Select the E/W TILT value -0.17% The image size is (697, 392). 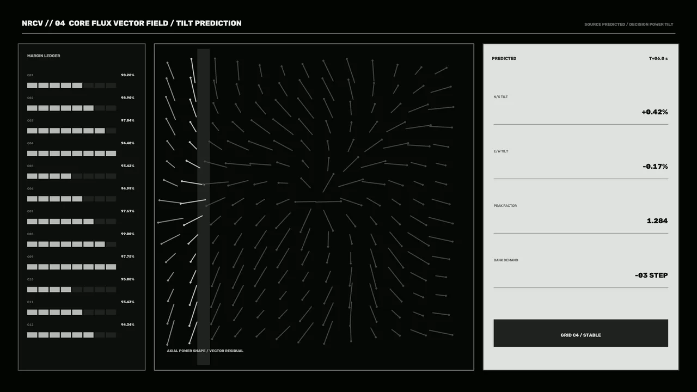click(x=655, y=167)
